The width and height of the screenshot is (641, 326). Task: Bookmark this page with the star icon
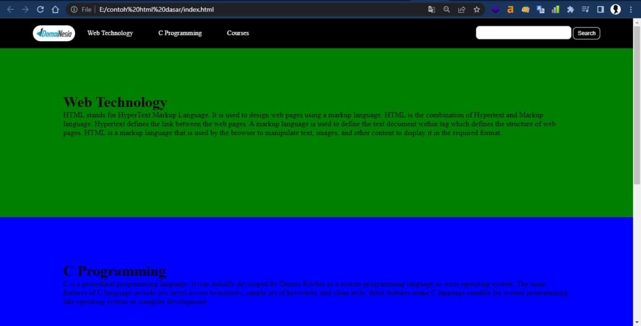476,9
